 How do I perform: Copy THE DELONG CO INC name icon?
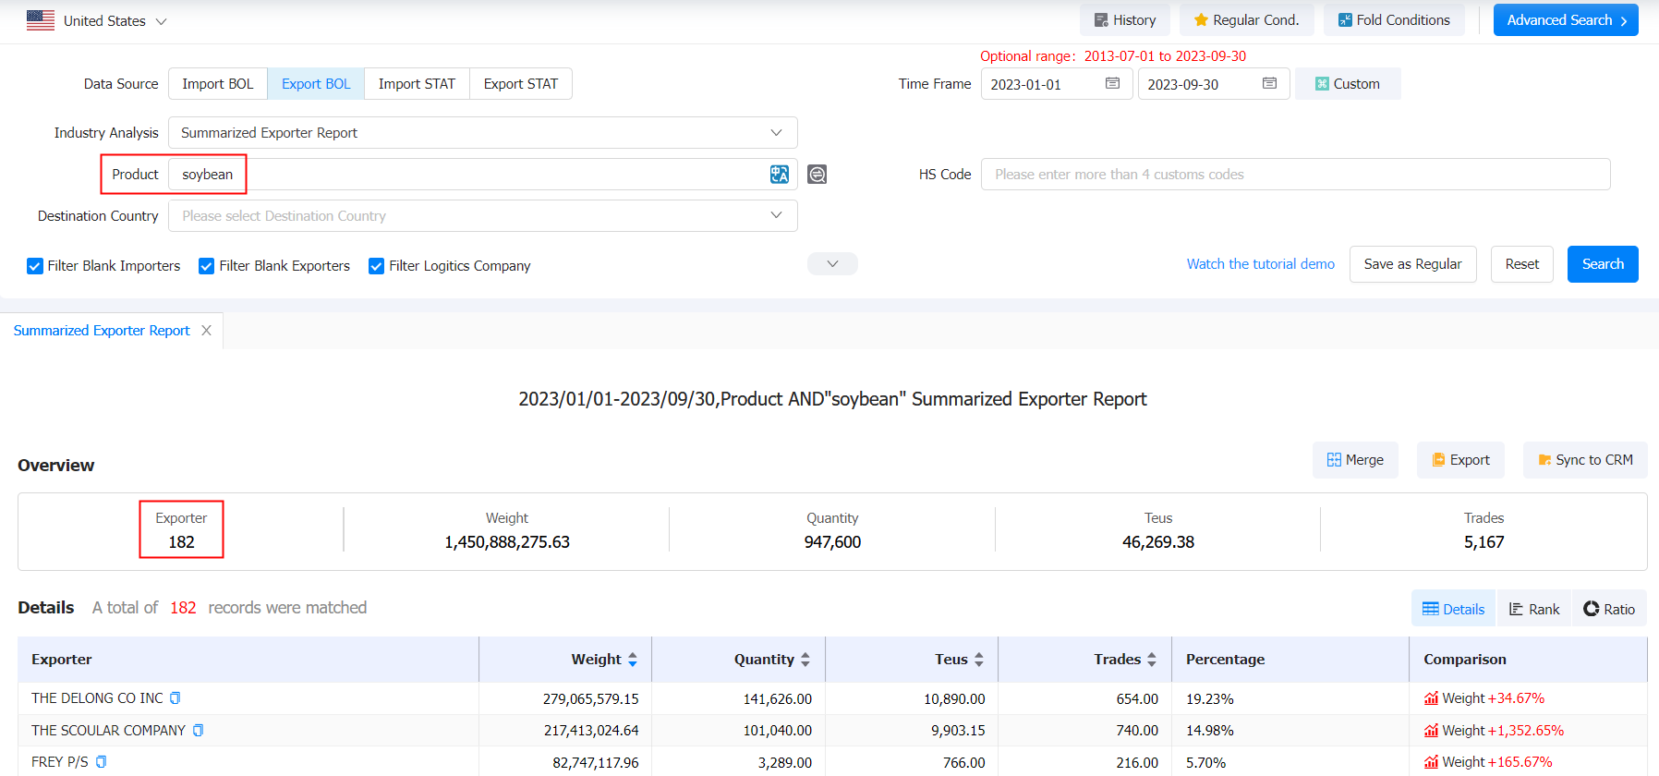(176, 698)
